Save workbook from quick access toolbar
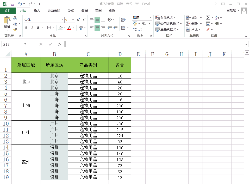This screenshot has height=184, width=250. [x=12, y=4]
